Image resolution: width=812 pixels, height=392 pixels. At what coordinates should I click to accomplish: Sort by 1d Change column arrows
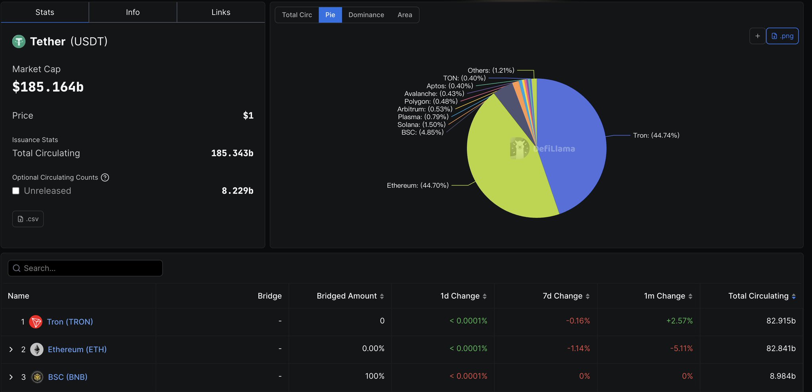point(485,296)
